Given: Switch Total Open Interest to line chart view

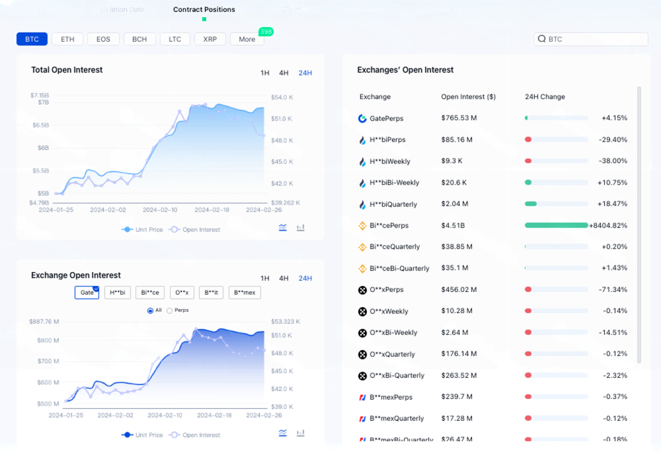Looking at the screenshot, I should pos(283,227).
